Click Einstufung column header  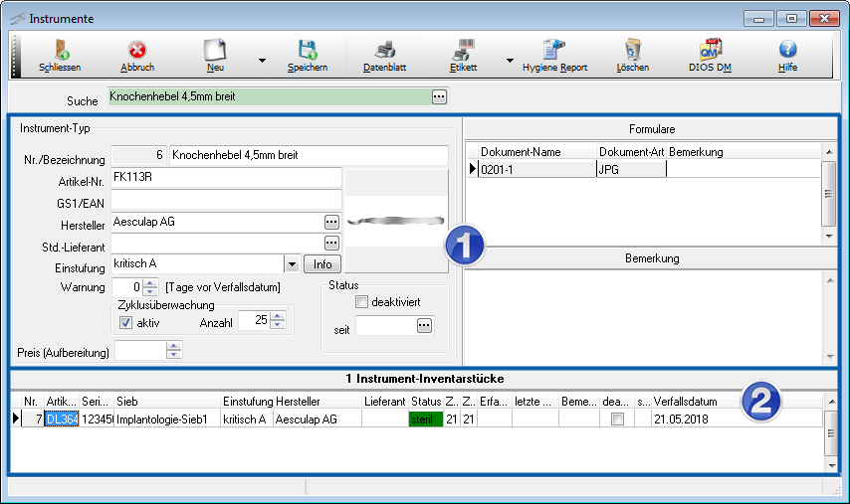[248, 402]
